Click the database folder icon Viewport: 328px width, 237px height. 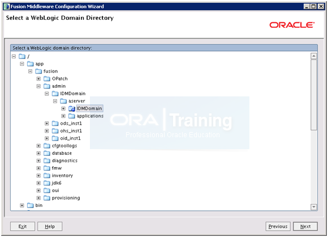coord(47,153)
